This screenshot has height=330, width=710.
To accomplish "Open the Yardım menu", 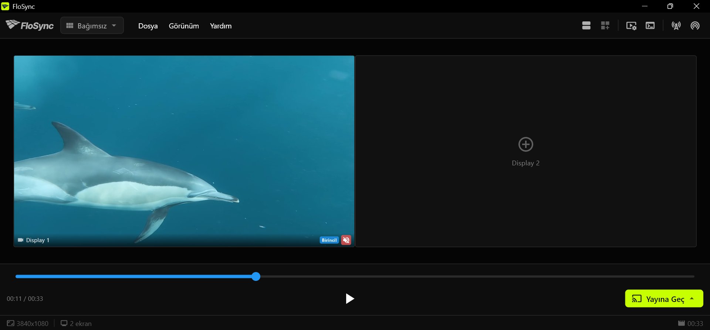I will (x=221, y=26).
